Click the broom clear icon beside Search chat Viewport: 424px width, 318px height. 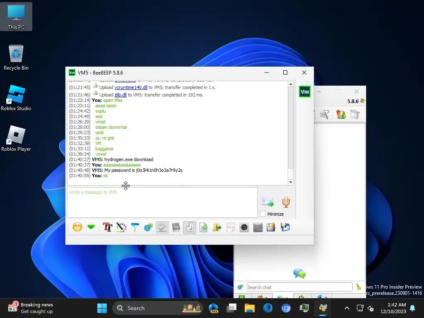click(359, 287)
